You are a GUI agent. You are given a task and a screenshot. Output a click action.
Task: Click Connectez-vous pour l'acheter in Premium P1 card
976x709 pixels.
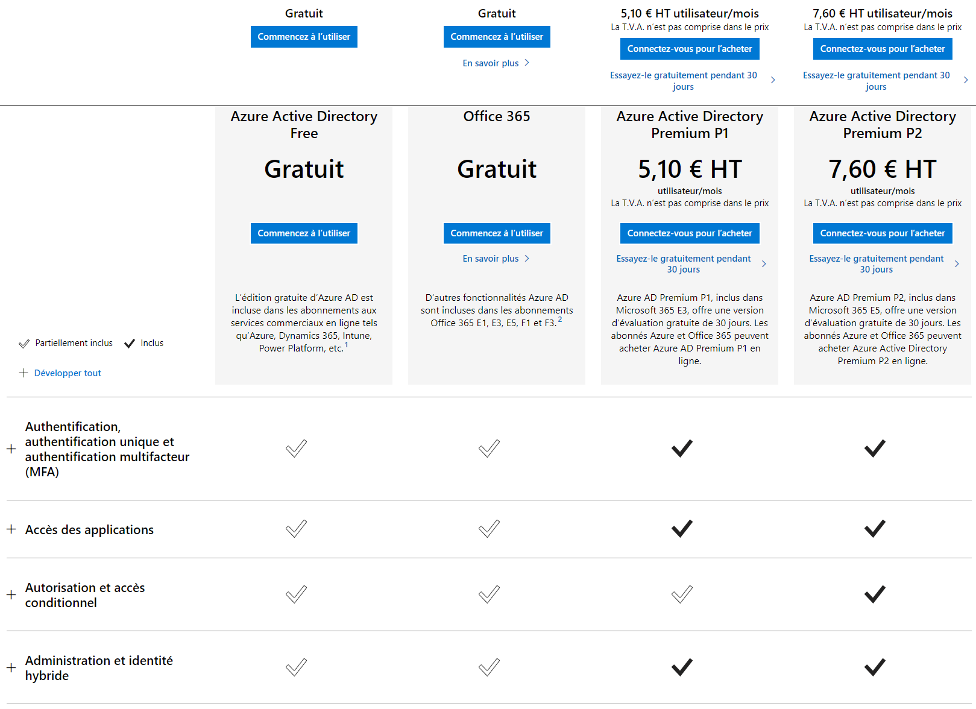[x=690, y=233]
